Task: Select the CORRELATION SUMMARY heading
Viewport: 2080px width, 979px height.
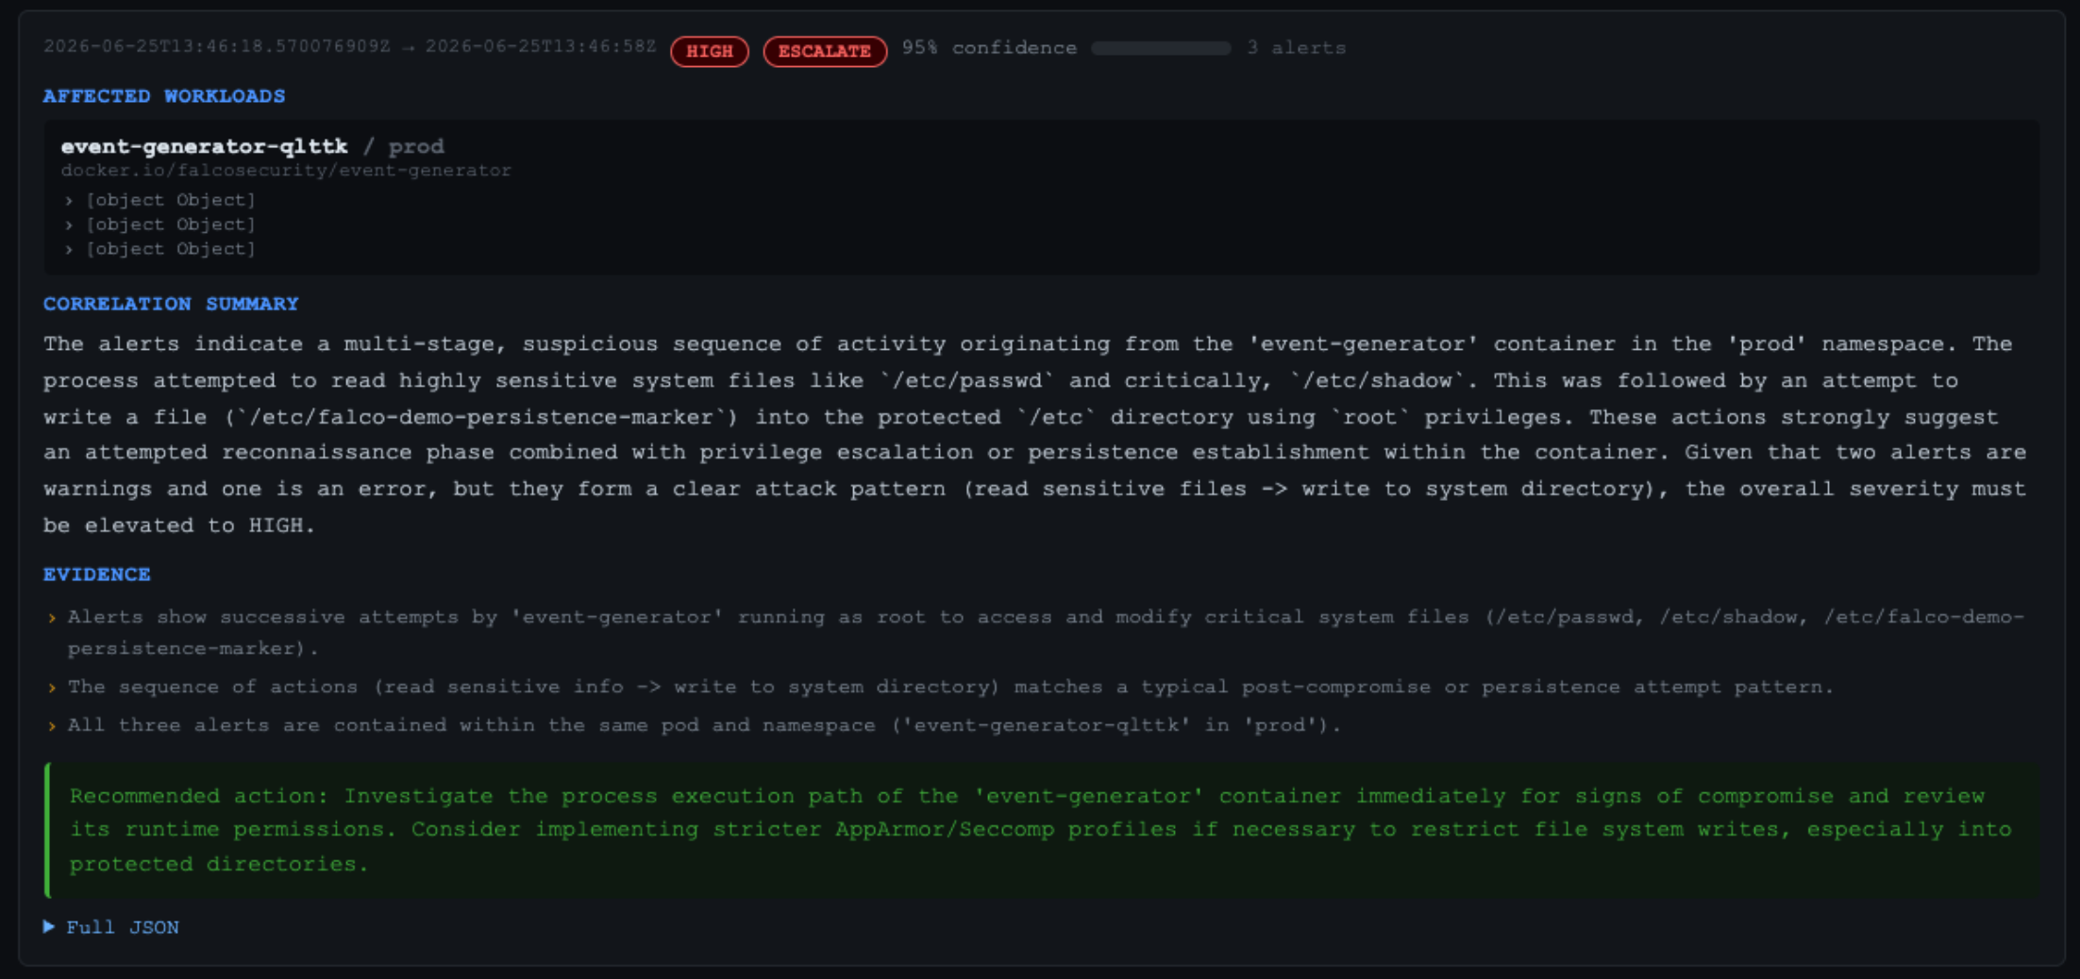Action: [171, 304]
